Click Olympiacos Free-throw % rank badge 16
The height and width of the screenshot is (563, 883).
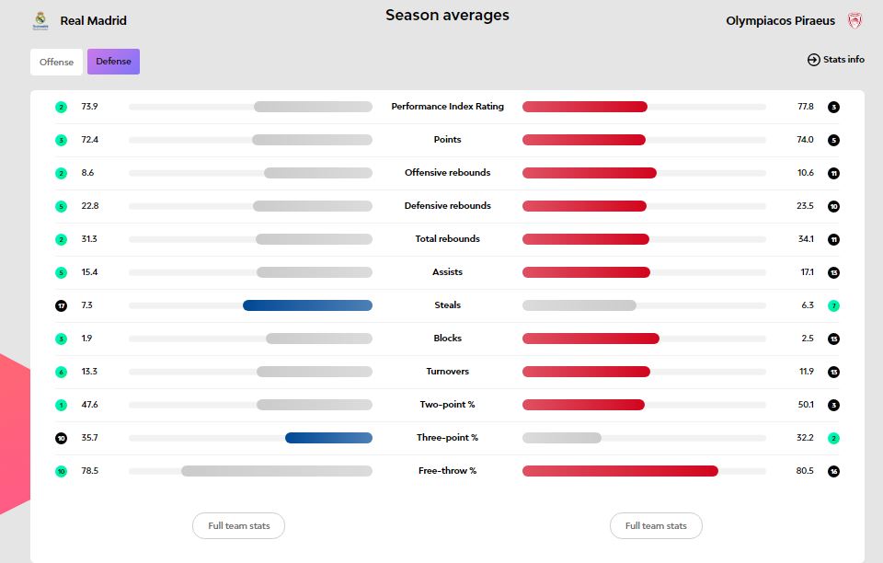pyautogui.click(x=833, y=471)
